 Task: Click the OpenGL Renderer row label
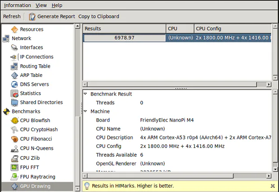[116, 164]
